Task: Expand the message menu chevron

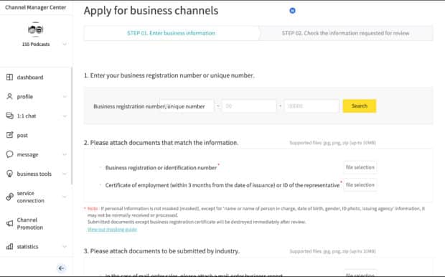Action: pyautogui.click(x=65, y=154)
